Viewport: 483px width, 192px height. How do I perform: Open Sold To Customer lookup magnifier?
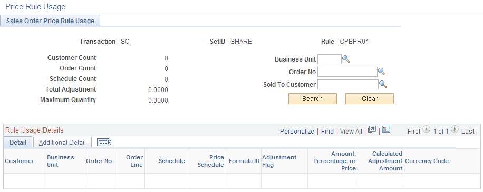pos(383,84)
